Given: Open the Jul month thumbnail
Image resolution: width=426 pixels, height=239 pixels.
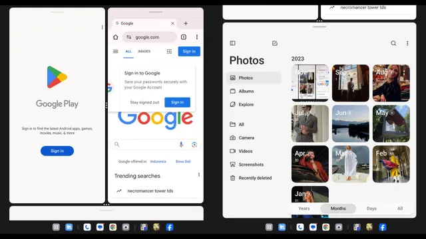Looking at the screenshot, I should pos(310,123).
